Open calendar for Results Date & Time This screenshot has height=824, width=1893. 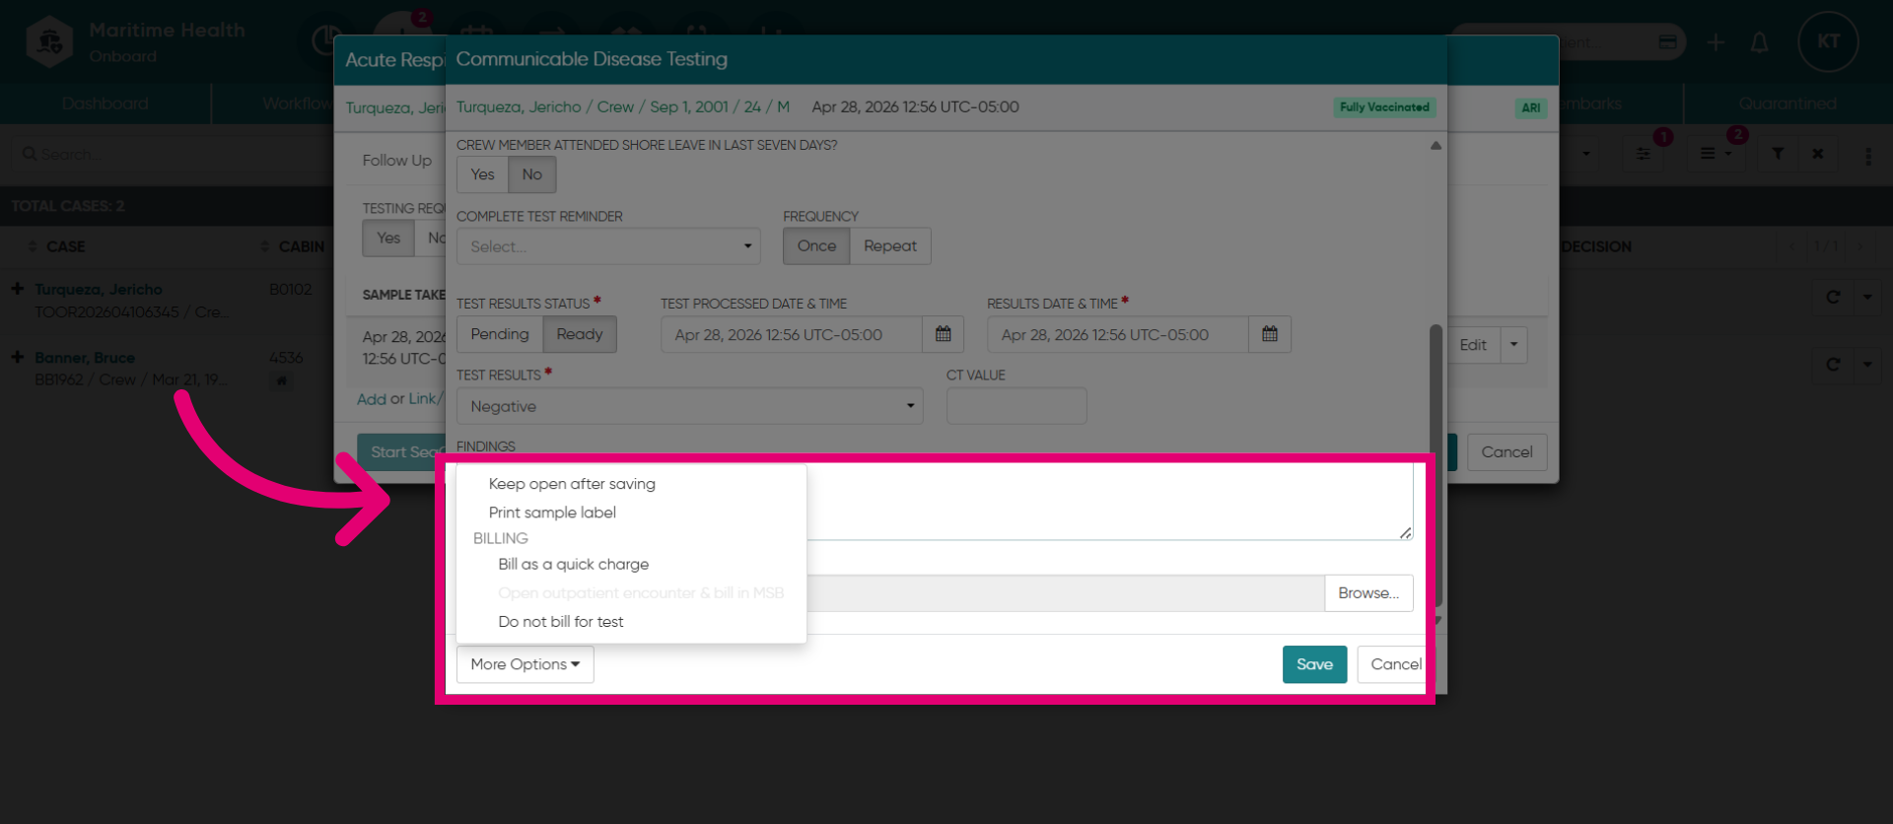pos(1270,334)
